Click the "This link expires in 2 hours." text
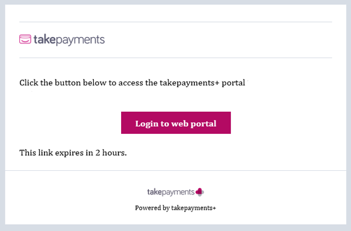Image resolution: width=351 pixels, height=231 pixels. point(73,153)
